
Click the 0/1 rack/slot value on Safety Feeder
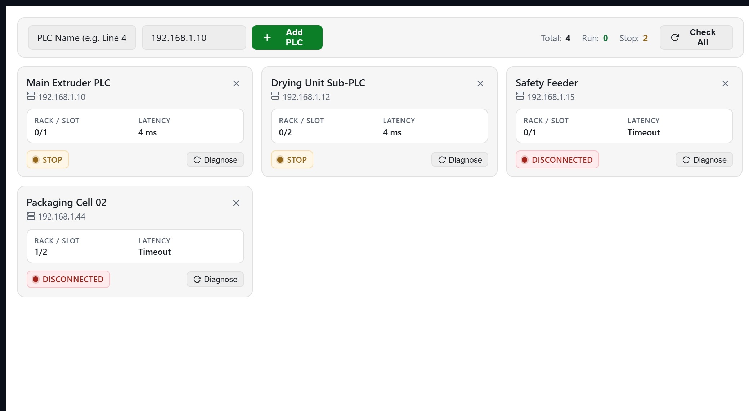click(x=530, y=132)
